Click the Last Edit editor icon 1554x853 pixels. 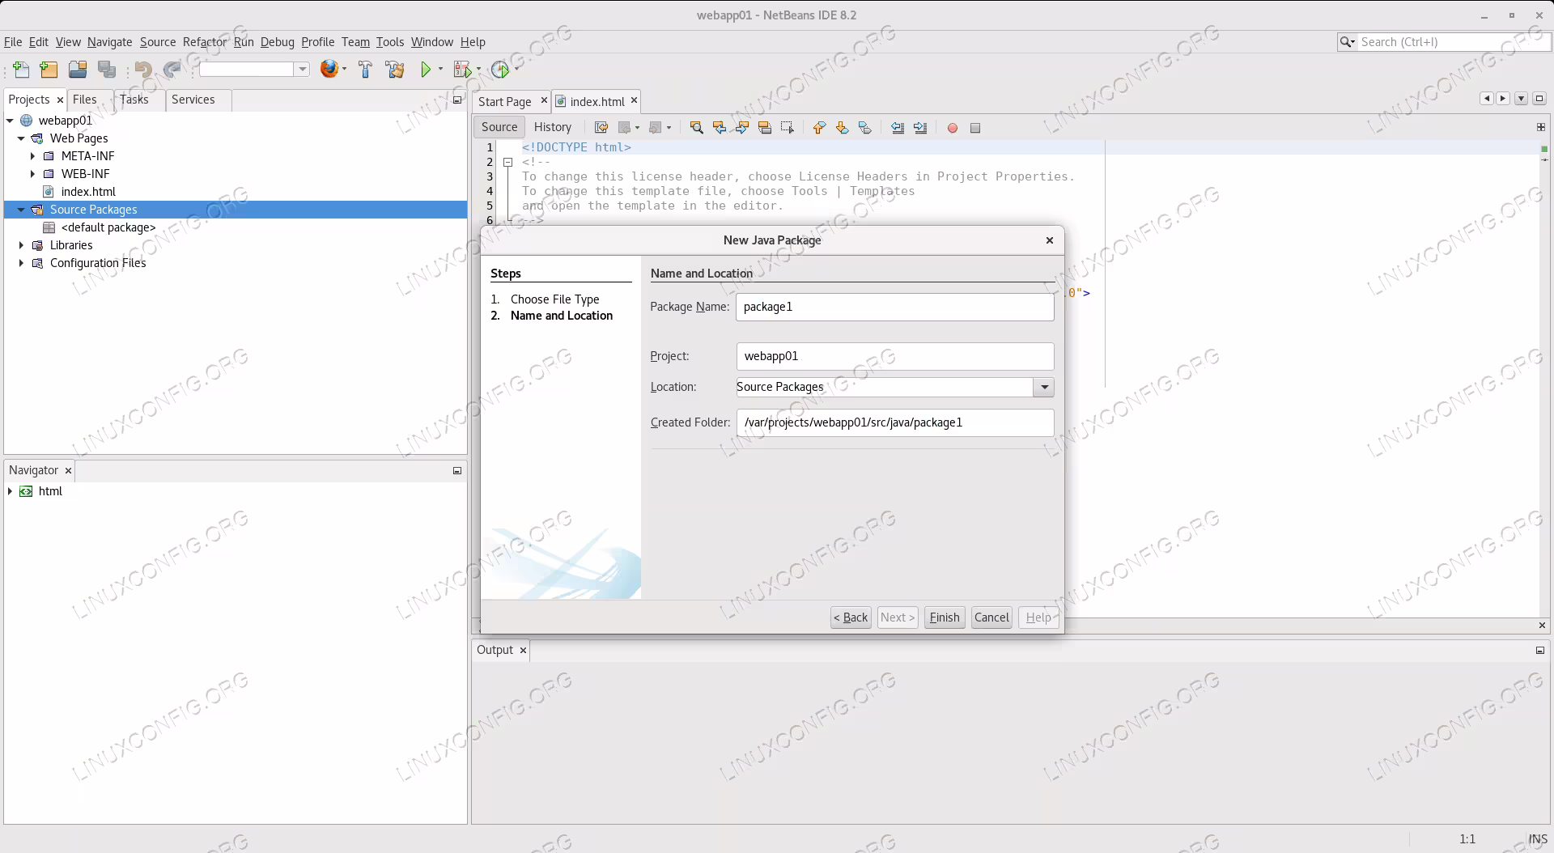pos(601,128)
